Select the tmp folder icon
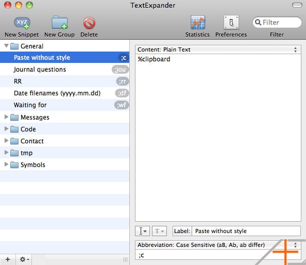This screenshot has width=306, height=265. [14, 153]
